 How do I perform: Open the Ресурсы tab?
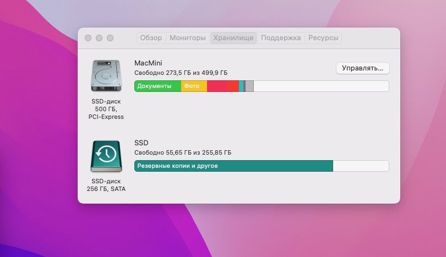[323, 38]
